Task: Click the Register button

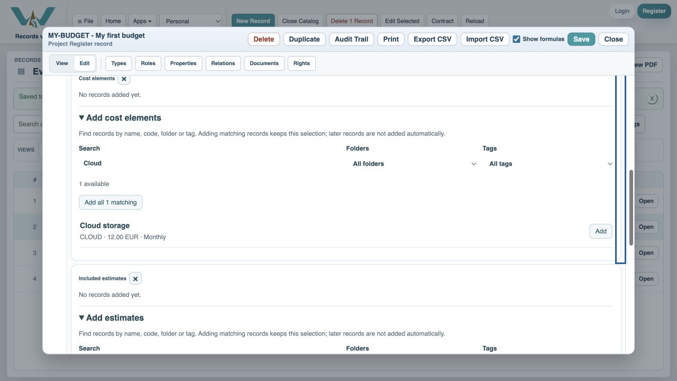Action: click(x=654, y=11)
